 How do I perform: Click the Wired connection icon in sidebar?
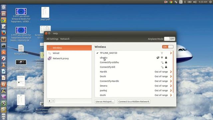(50, 53)
